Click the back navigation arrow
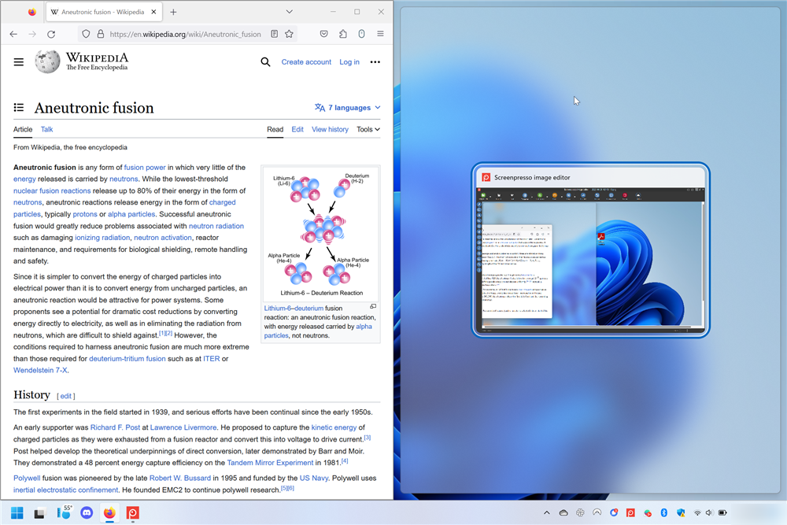The image size is (787, 525). click(x=13, y=34)
